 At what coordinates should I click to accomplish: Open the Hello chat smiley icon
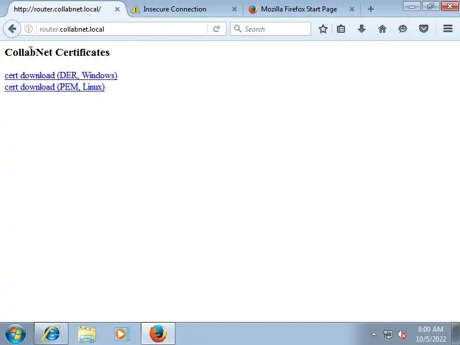click(x=403, y=29)
